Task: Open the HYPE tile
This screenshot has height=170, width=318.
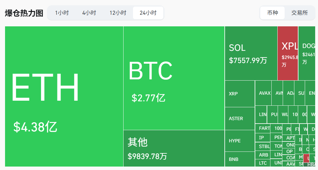Action: point(240,141)
